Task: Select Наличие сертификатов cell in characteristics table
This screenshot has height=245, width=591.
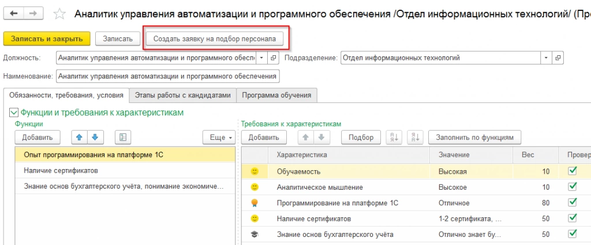Action: click(349, 219)
